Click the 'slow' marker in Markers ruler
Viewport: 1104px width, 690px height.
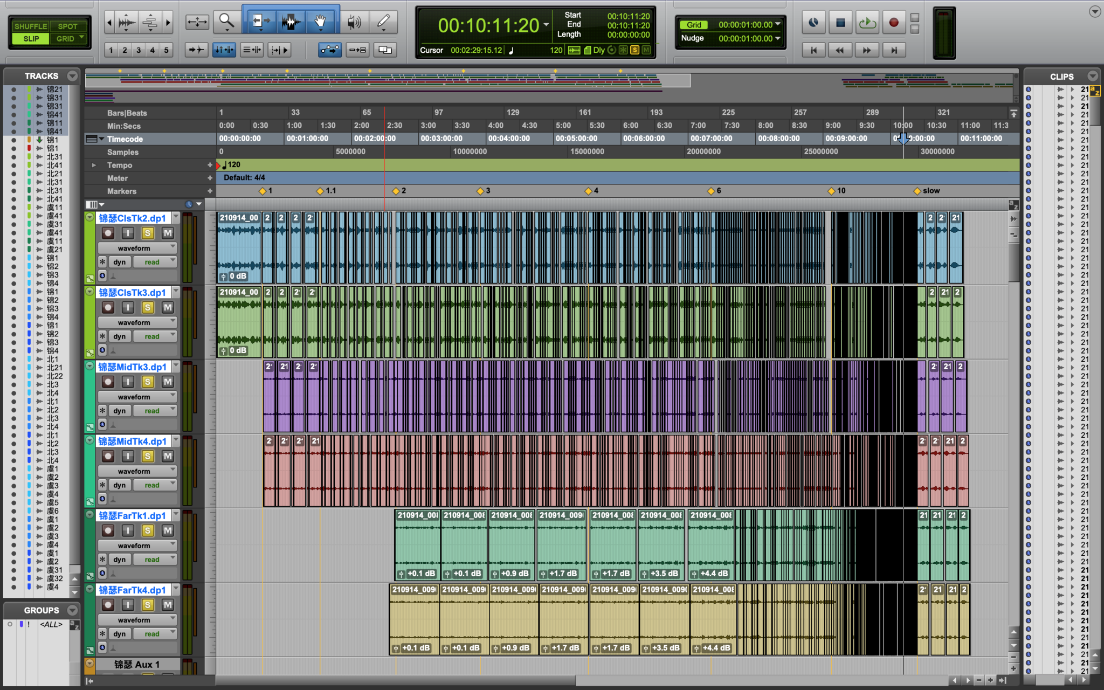pos(917,191)
